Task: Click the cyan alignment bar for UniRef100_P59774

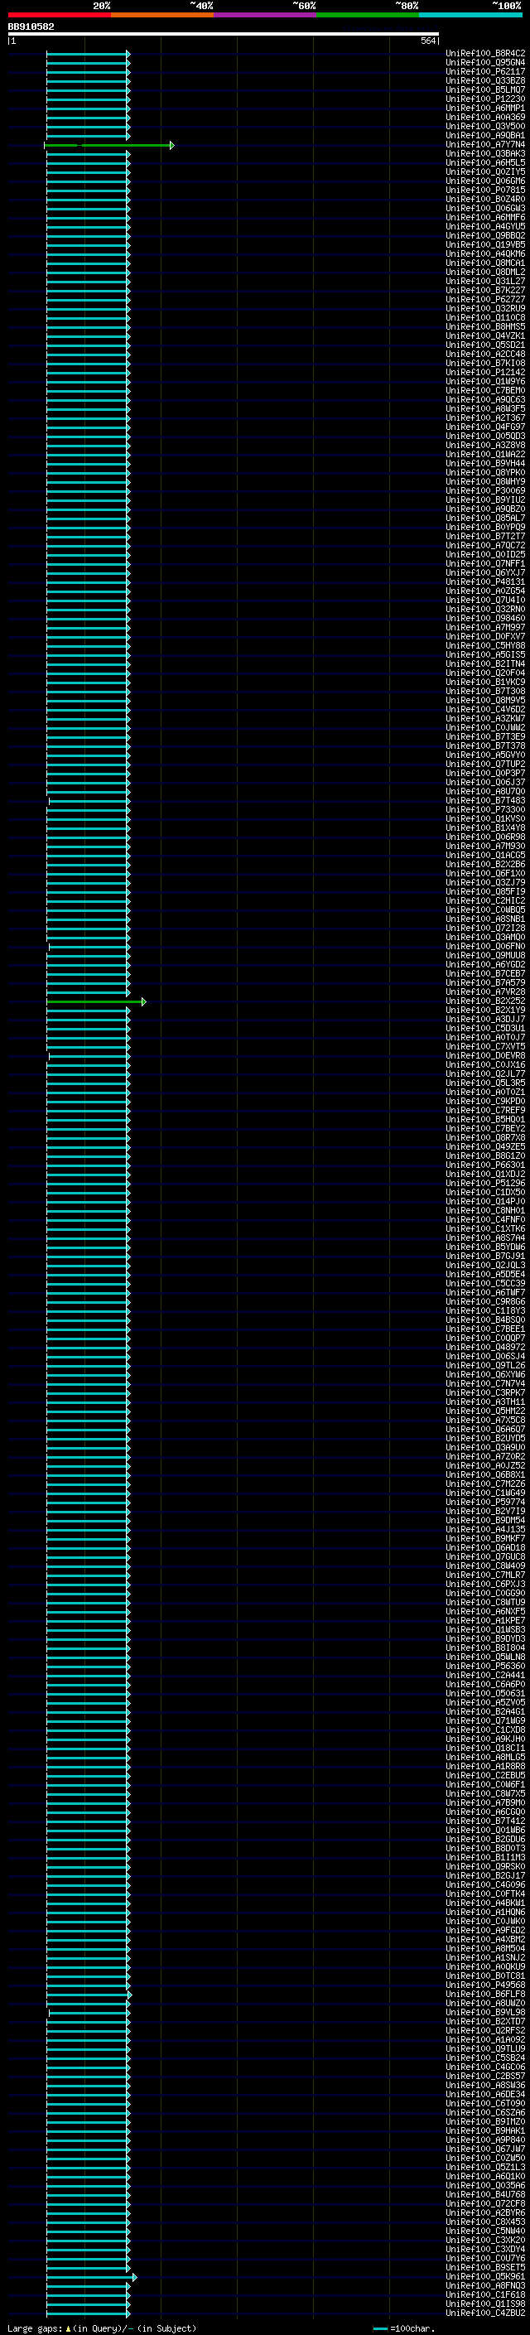Action: (x=89, y=1502)
